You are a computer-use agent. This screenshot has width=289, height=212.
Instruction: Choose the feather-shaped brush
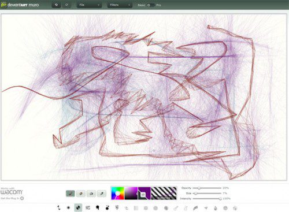pos(195,208)
